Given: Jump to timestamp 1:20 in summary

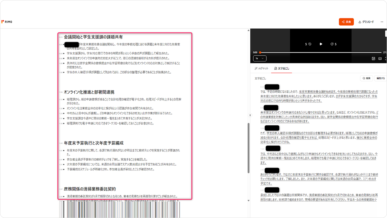Looking at the screenshot, I should [x=61, y=108].
